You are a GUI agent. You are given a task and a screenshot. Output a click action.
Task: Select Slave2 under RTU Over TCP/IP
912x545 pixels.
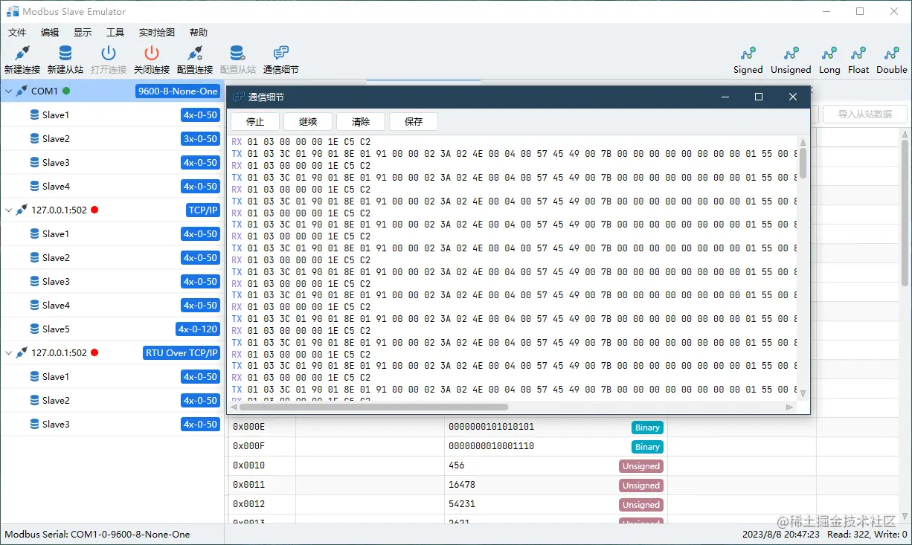click(x=112, y=400)
